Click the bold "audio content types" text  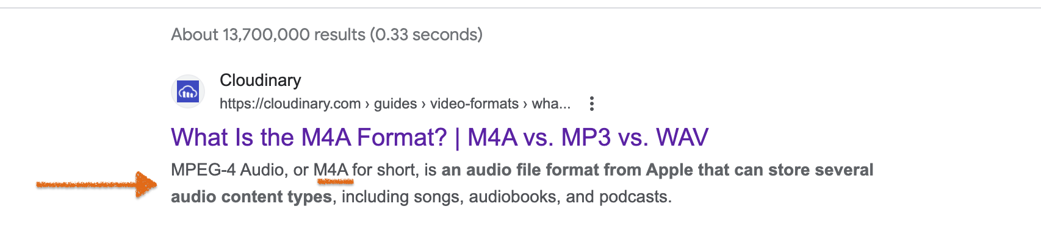click(251, 197)
